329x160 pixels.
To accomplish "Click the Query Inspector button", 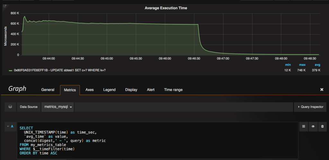I will [x=310, y=107].
